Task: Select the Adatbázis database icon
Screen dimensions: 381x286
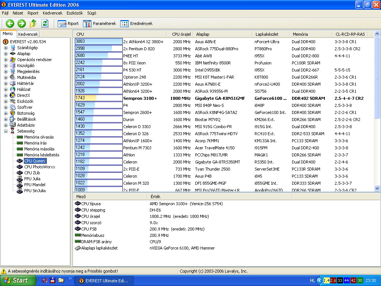Action: (13, 125)
